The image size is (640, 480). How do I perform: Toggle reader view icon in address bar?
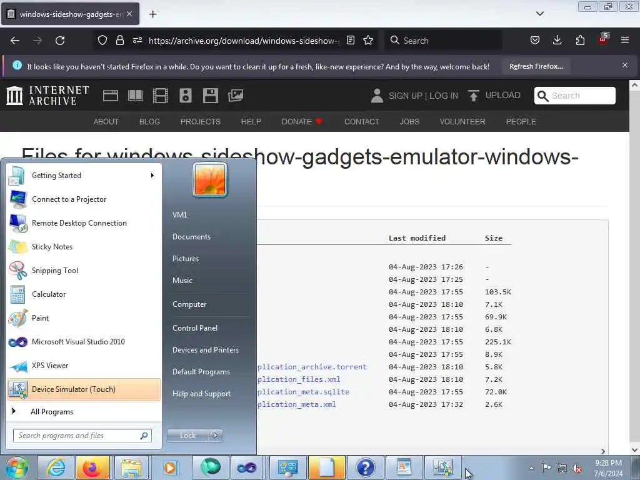click(x=350, y=40)
